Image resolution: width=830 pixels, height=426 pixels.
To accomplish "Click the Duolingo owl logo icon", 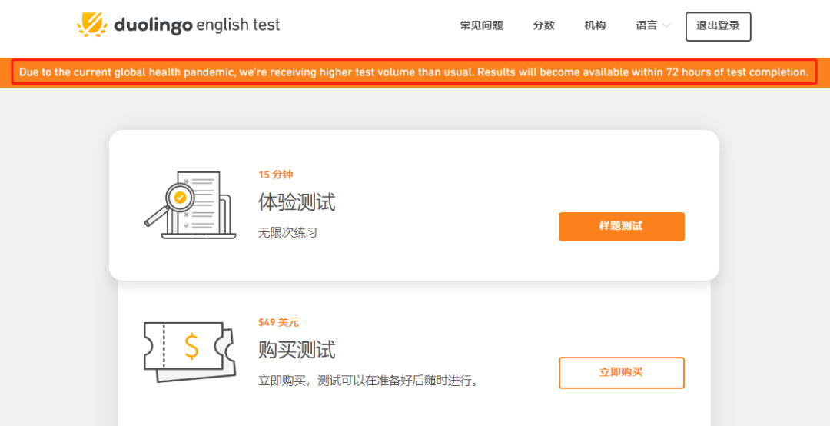I will pos(93,25).
